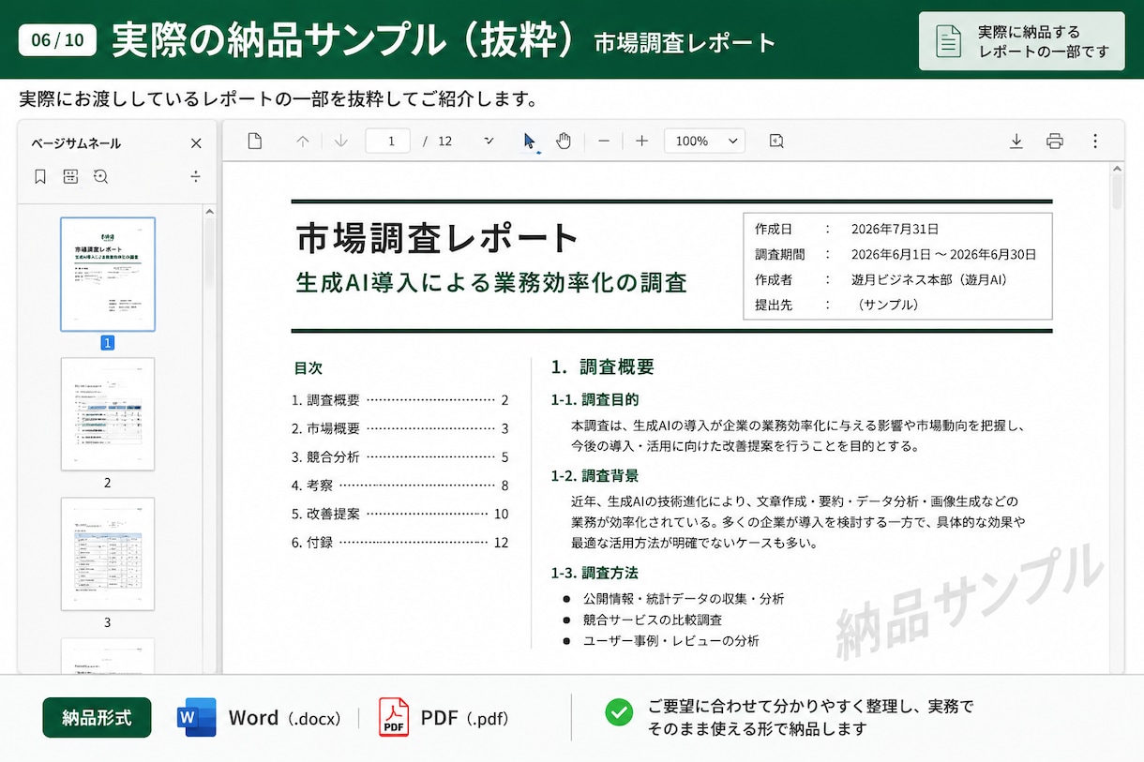Image resolution: width=1144 pixels, height=762 pixels.
Task: Select page 3 thumbnail
Action: (x=108, y=554)
